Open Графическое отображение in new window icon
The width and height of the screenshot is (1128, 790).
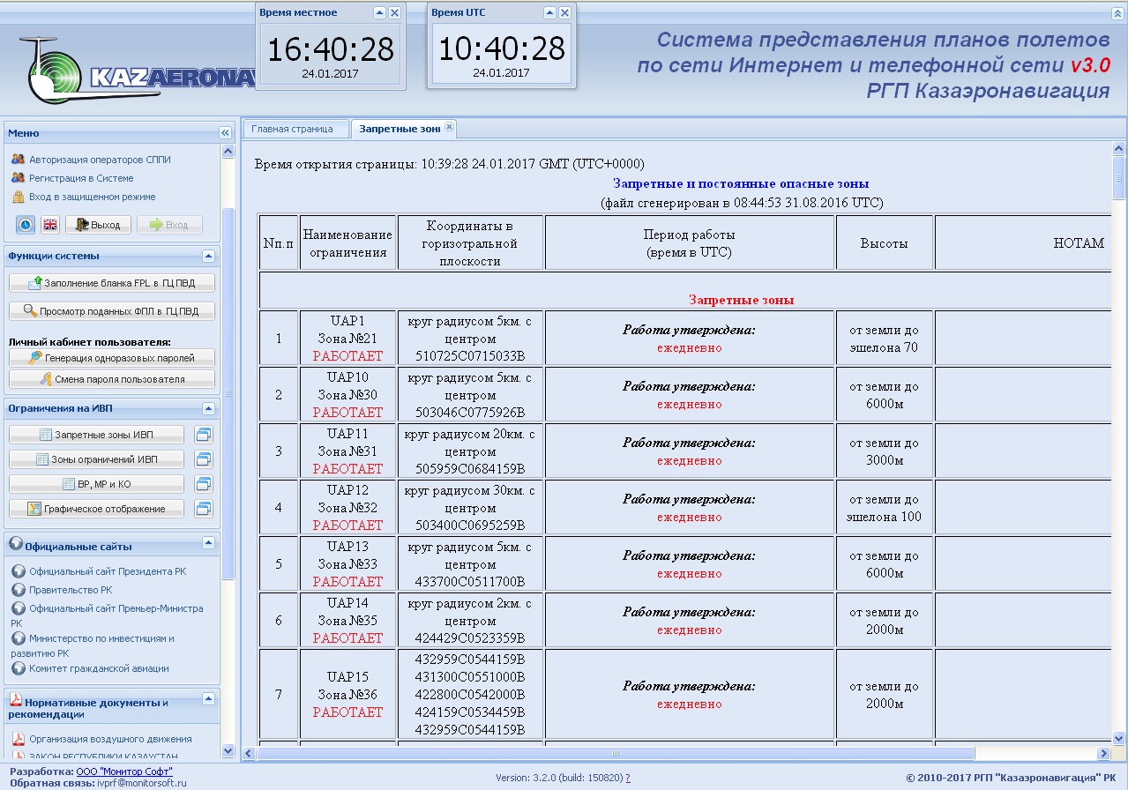[204, 509]
